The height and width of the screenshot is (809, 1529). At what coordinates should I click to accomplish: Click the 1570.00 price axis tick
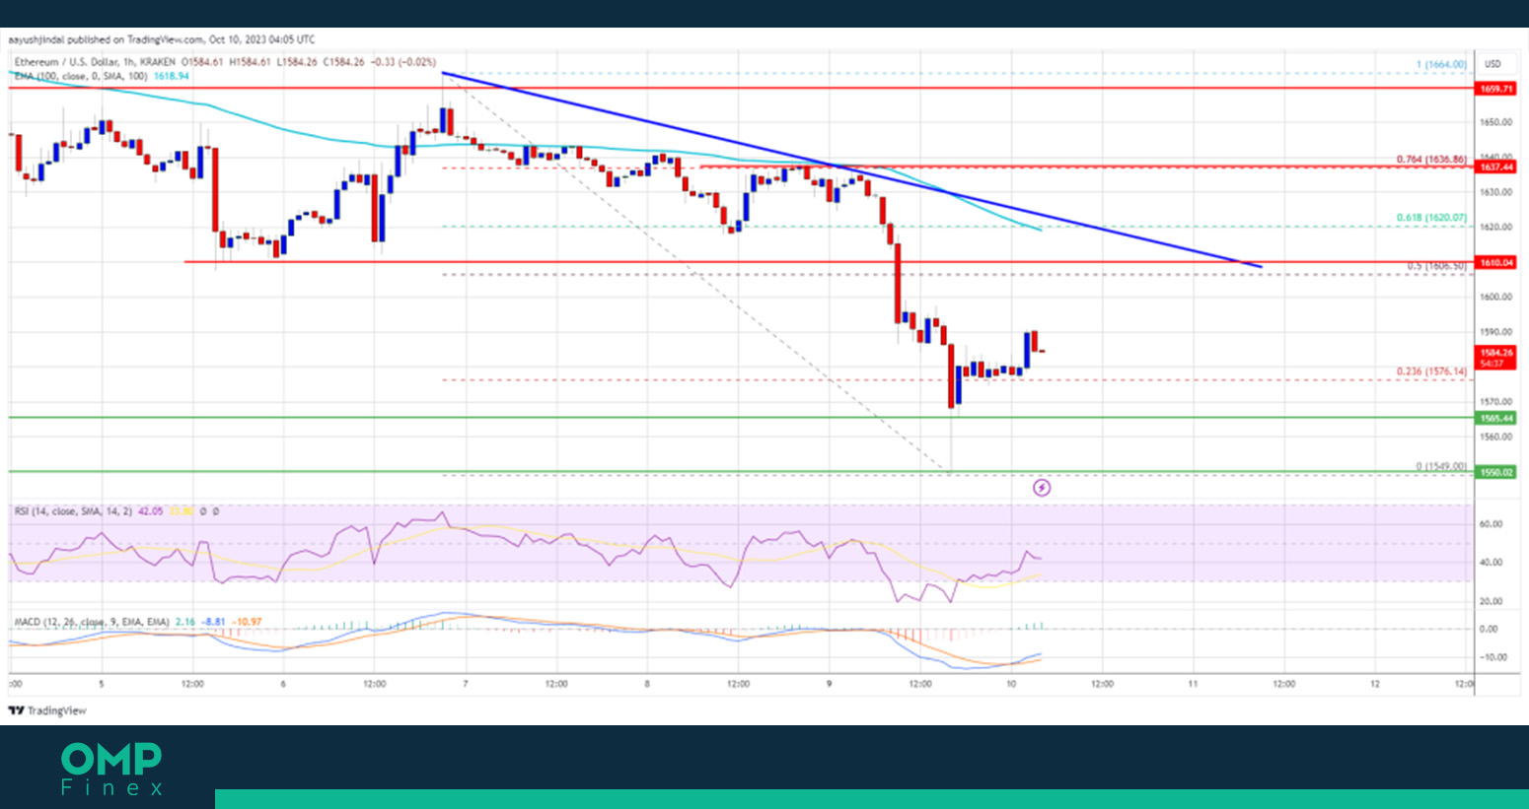(x=1495, y=401)
